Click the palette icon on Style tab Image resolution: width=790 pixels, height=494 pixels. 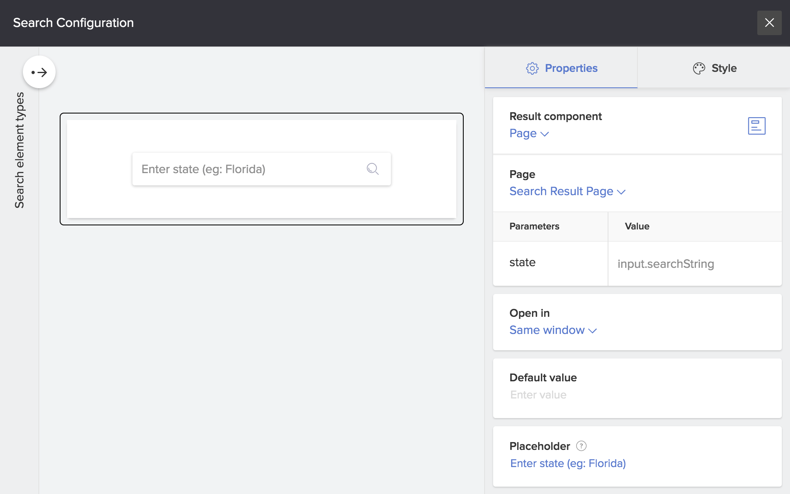coord(699,68)
